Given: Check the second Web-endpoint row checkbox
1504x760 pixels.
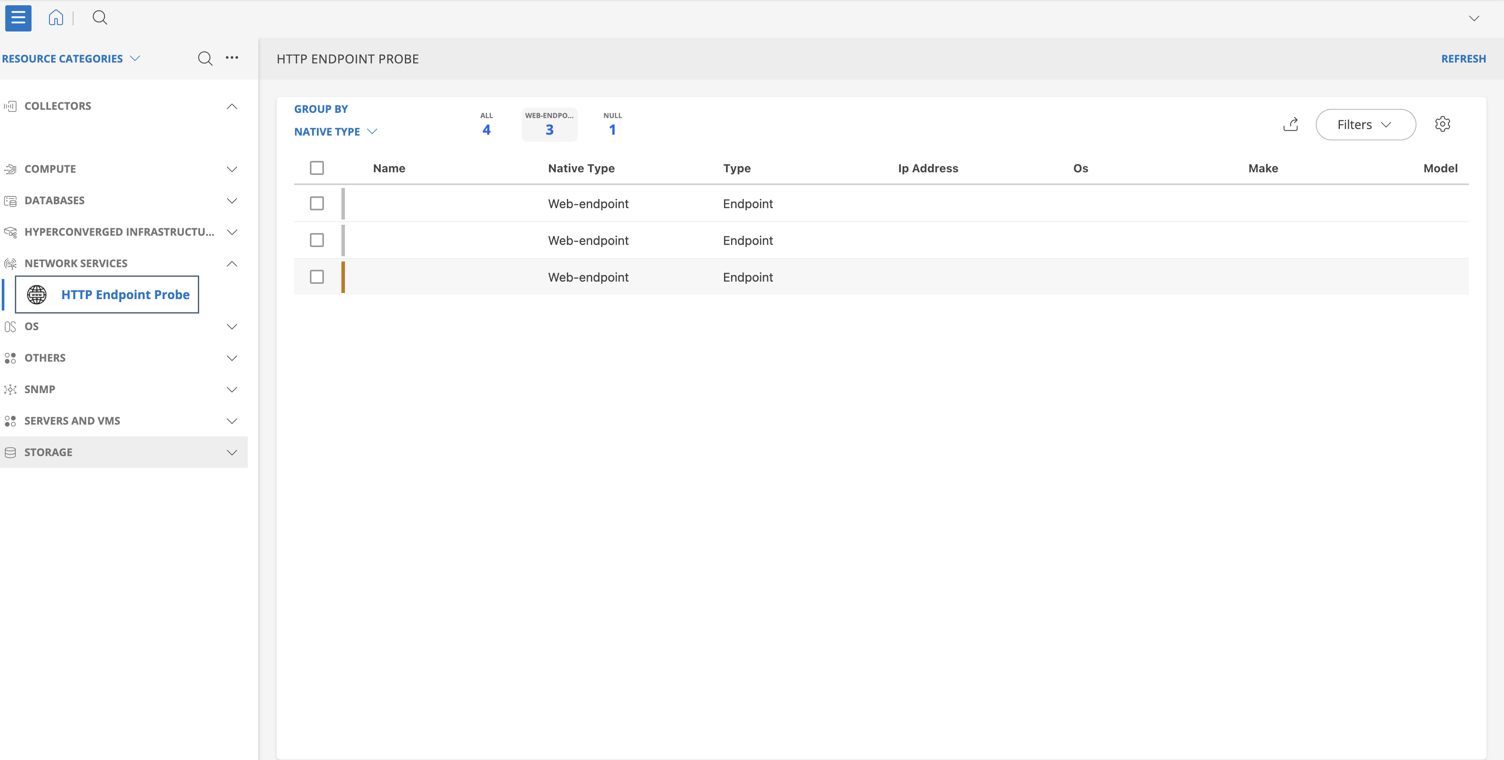Looking at the screenshot, I should [x=316, y=241].
